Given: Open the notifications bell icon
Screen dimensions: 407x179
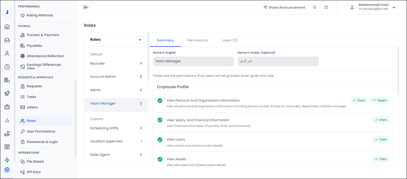Looking at the screenshot, I should [314, 7].
